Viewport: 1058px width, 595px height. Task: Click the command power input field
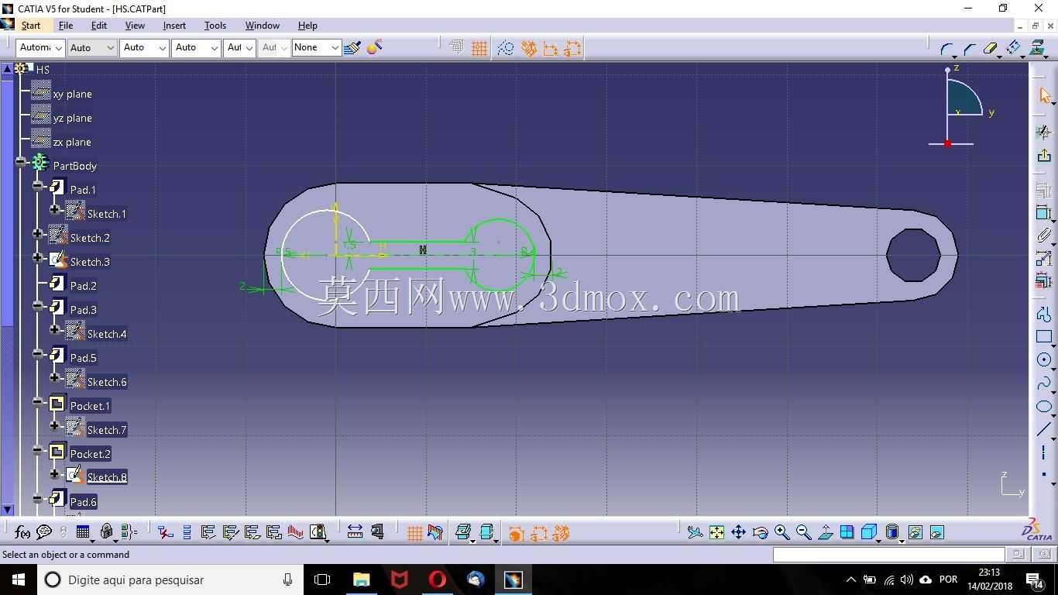click(888, 554)
